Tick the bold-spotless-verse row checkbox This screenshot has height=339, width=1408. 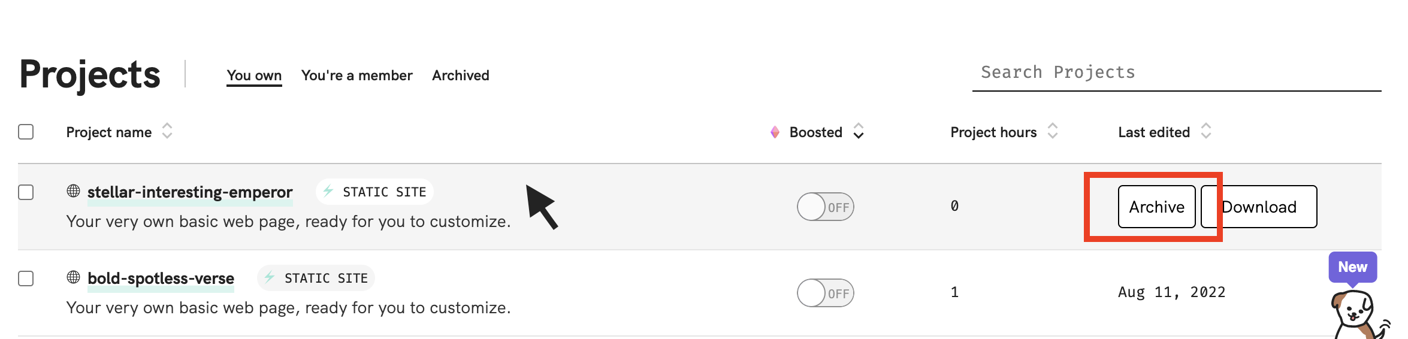[x=26, y=279]
